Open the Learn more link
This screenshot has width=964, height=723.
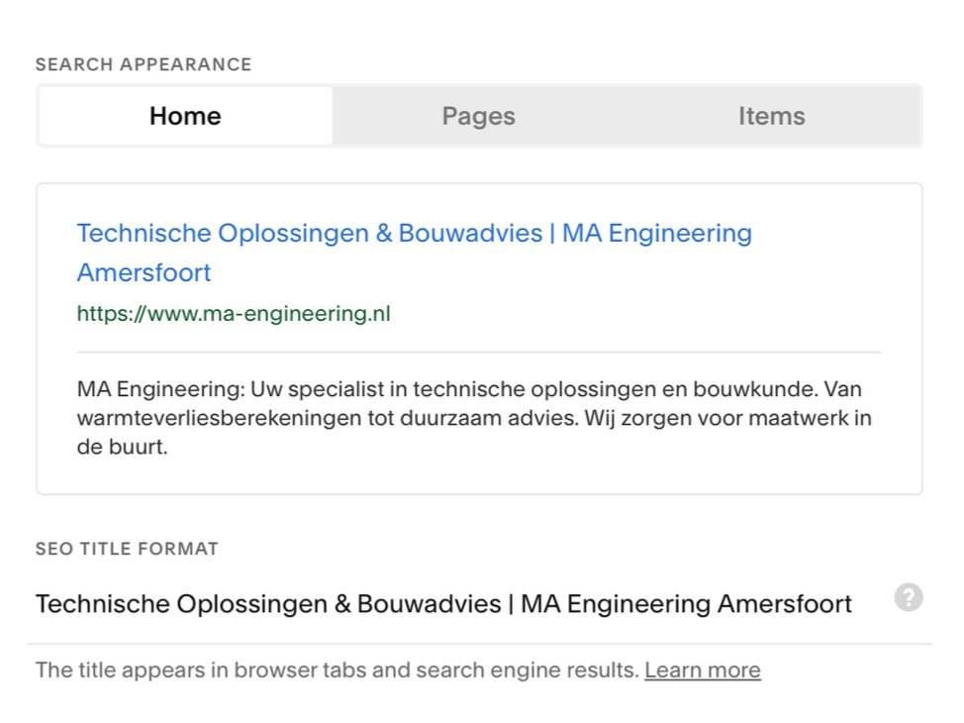click(703, 670)
